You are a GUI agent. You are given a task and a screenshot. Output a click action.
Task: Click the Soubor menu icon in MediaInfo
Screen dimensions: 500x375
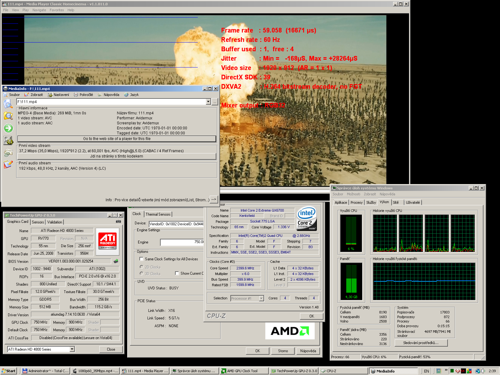[x=5, y=95]
